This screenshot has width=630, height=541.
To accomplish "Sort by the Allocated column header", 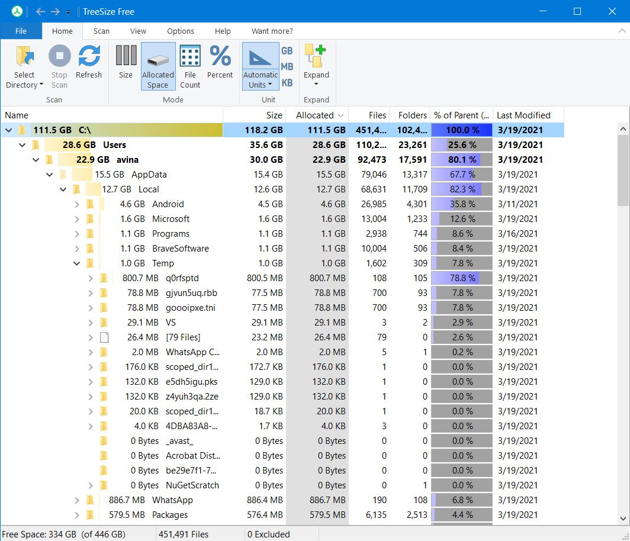I will point(317,115).
